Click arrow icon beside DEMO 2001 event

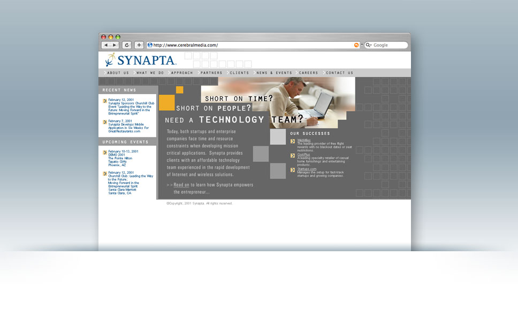pyautogui.click(x=105, y=152)
